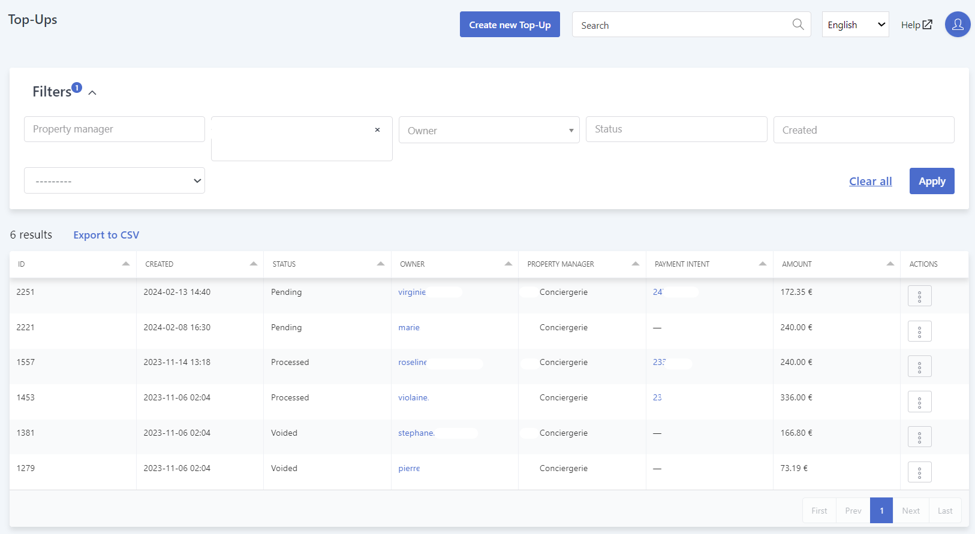Focus the Property manager filter field
Image resolution: width=975 pixels, height=534 pixels.
click(x=115, y=129)
